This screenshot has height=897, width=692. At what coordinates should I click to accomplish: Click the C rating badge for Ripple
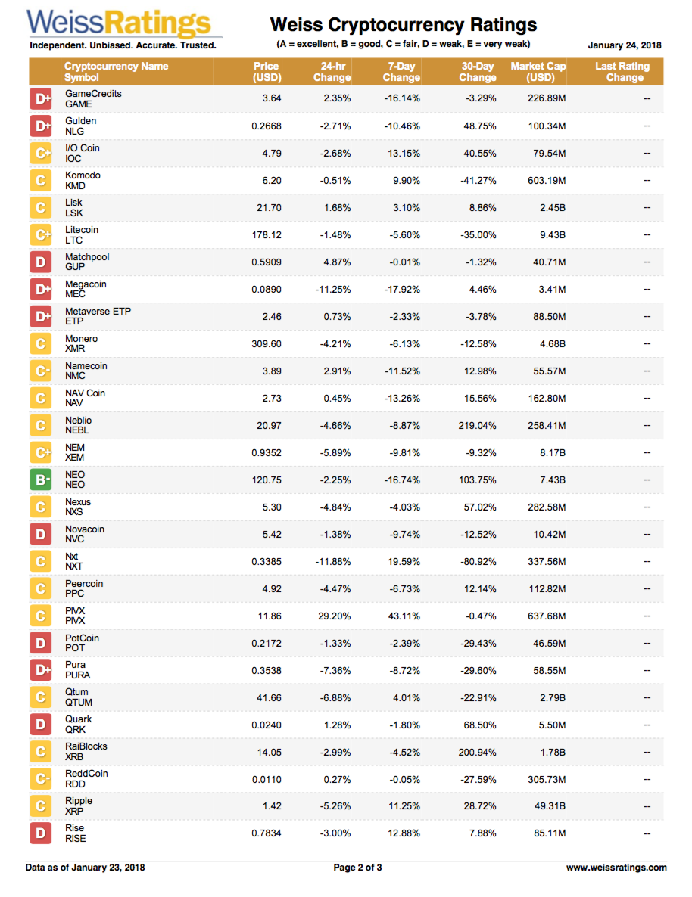coord(41,806)
